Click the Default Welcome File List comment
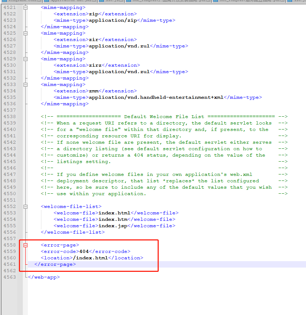This screenshot has height=315, width=306. point(164,117)
